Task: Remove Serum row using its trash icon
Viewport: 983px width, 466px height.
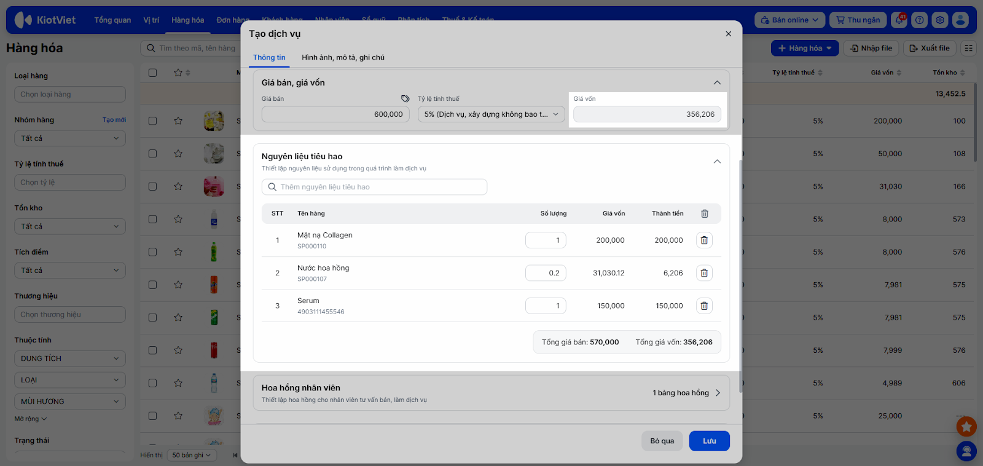Action: click(704, 306)
